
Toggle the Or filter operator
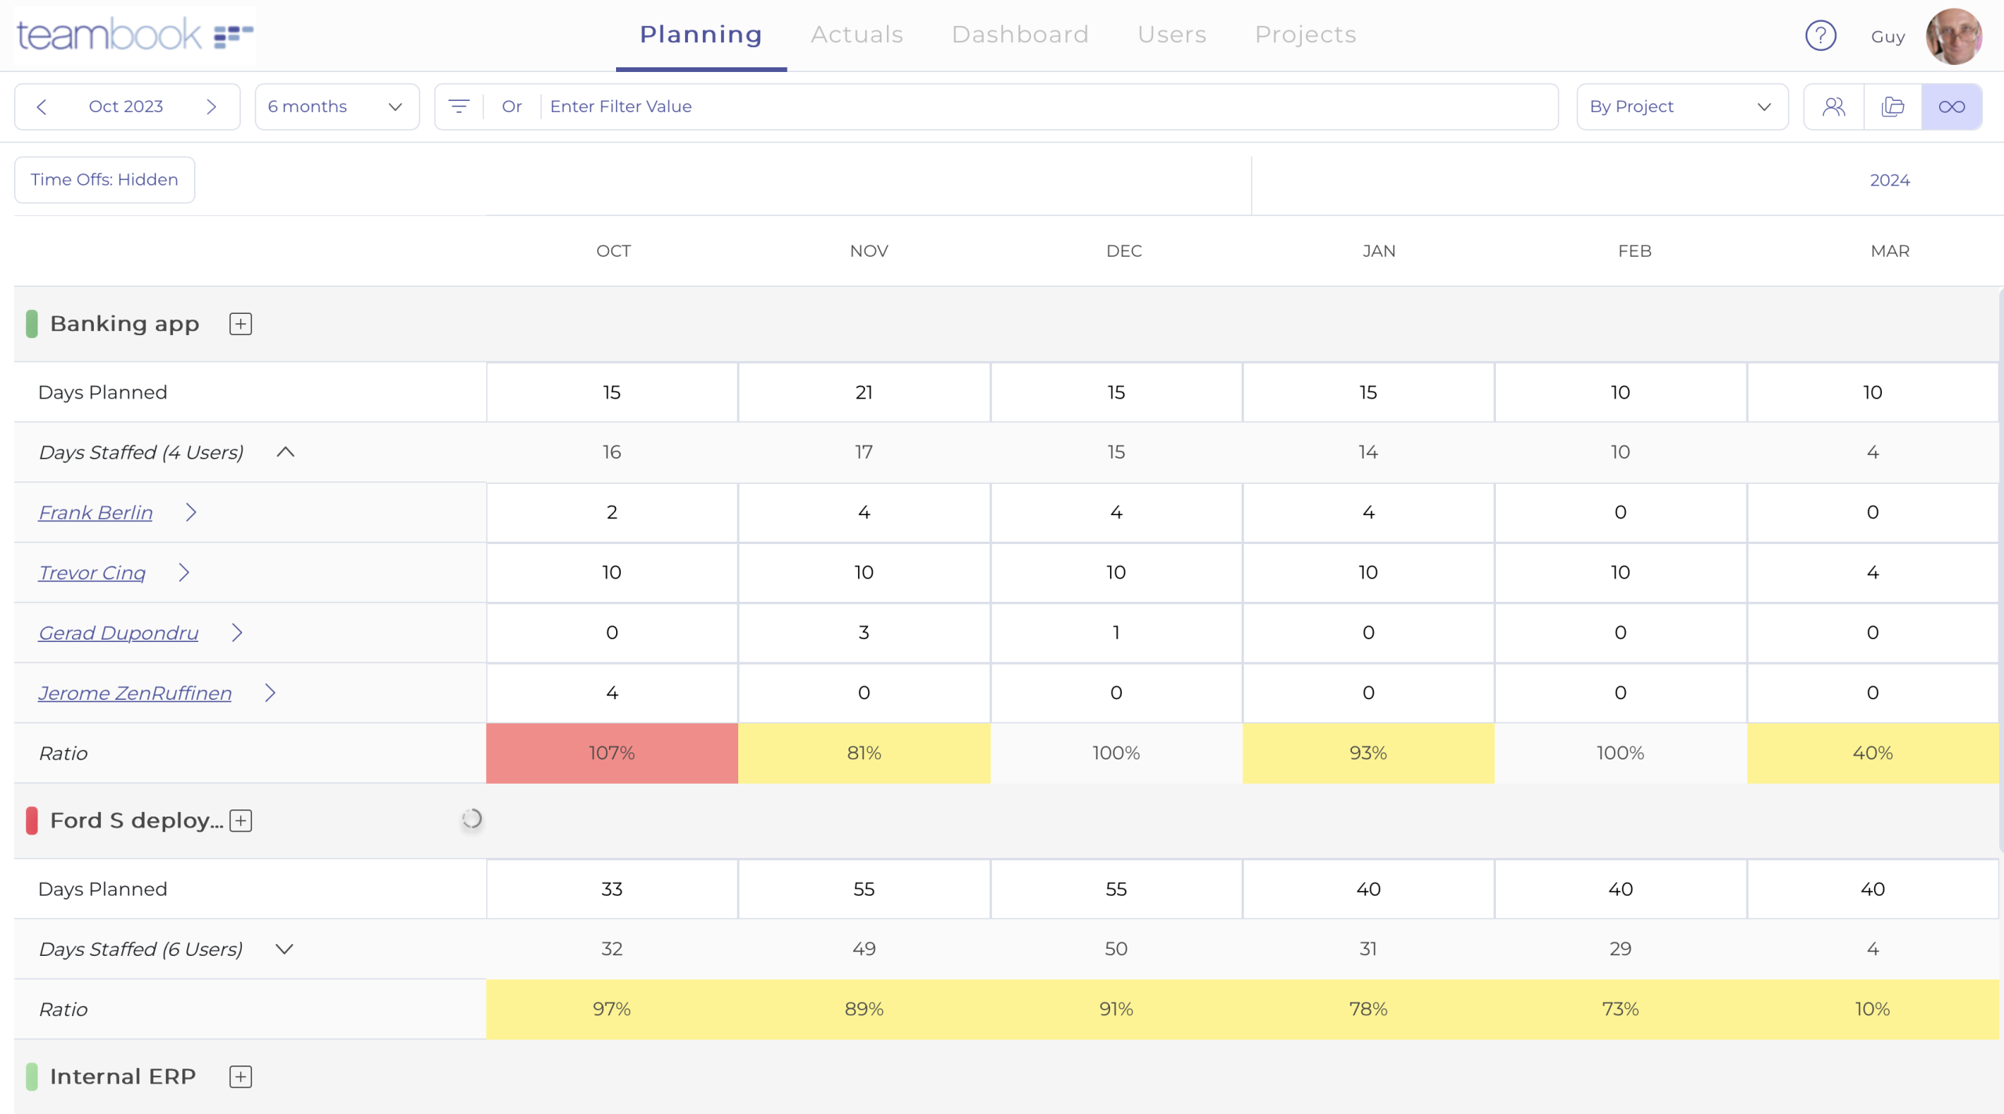pyautogui.click(x=510, y=106)
